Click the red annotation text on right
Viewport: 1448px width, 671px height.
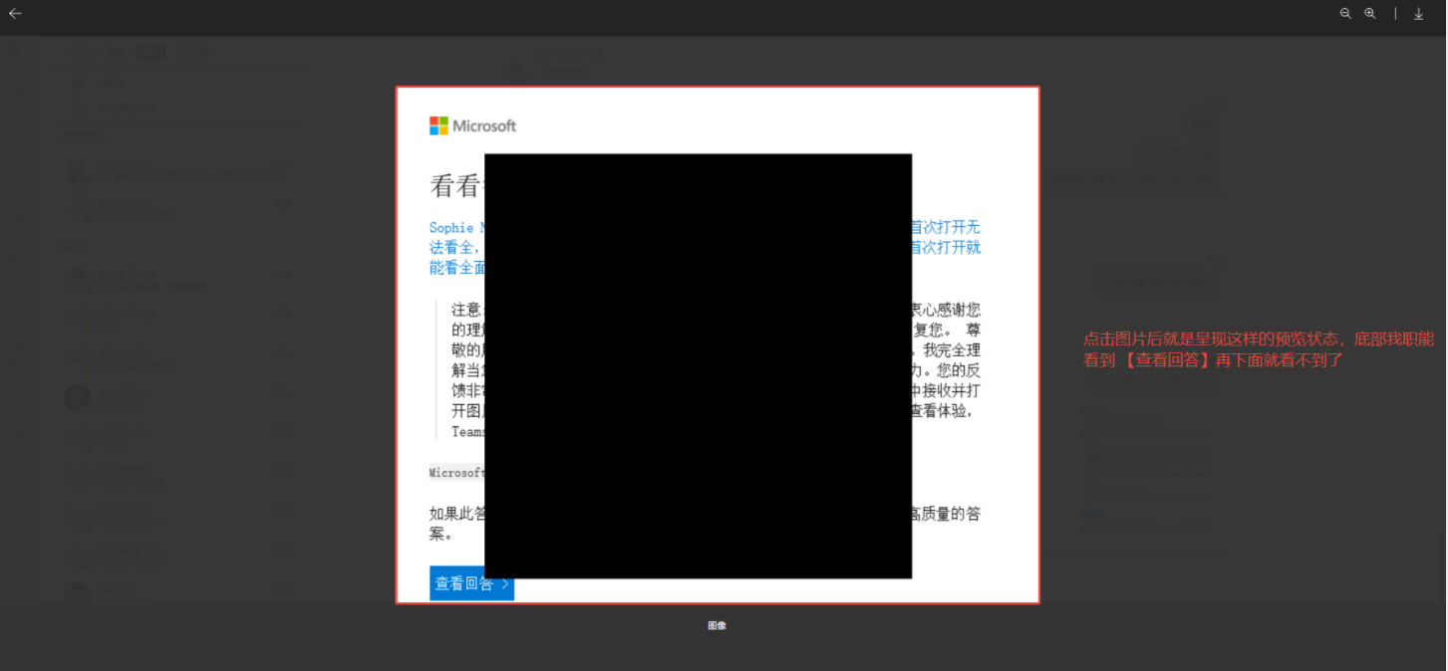(1259, 349)
